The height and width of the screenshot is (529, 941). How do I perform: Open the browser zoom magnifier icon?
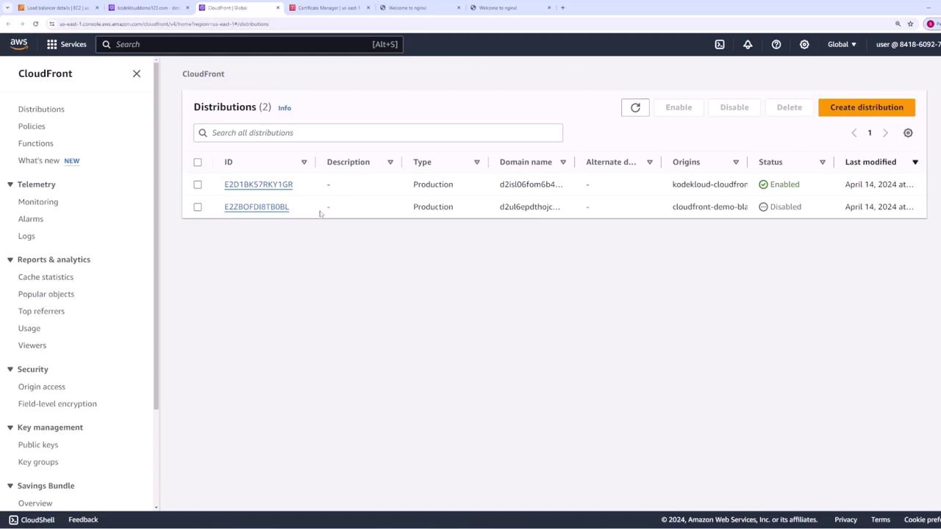pos(898,24)
